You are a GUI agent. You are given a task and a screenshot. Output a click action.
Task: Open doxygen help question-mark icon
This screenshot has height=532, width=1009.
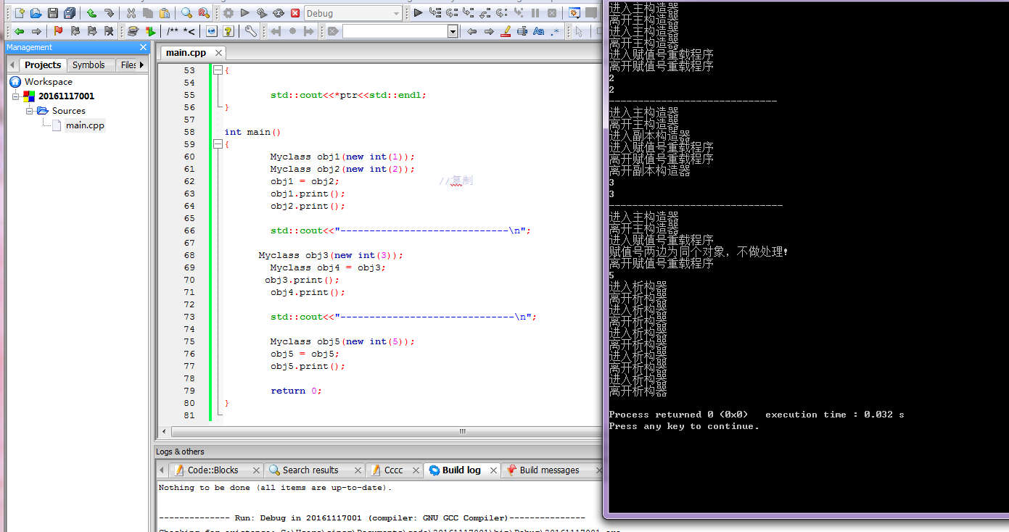(228, 31)
